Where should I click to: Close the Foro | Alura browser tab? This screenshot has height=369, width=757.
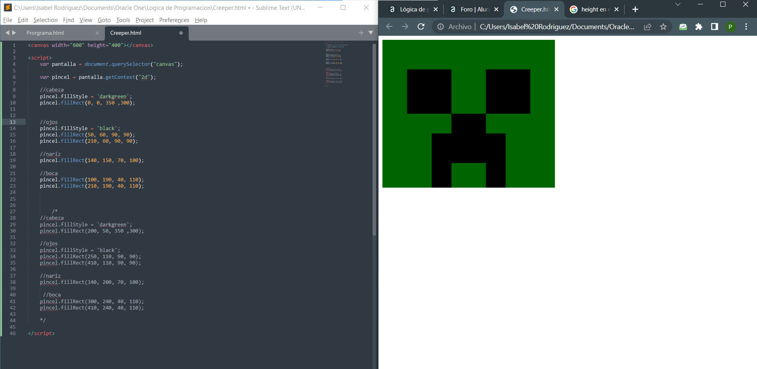click(496, 9)
